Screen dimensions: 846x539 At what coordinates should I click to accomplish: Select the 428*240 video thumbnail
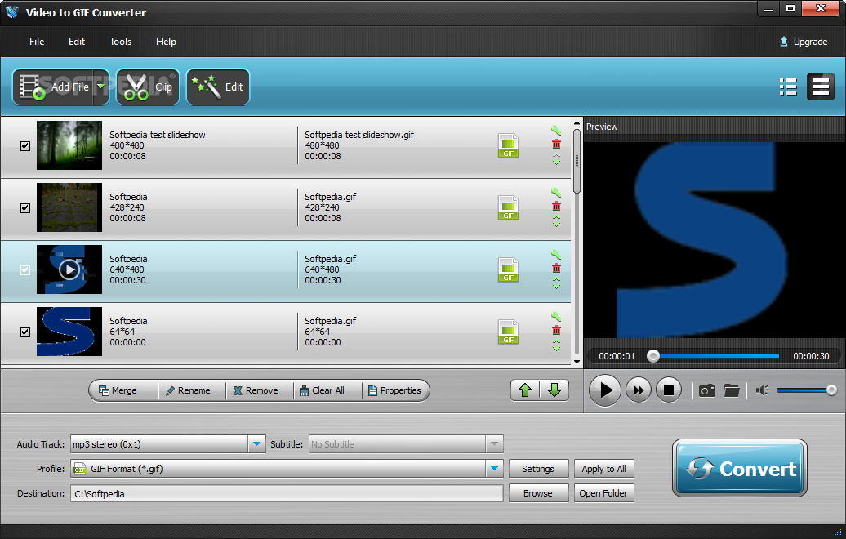(x=69, y=207)
